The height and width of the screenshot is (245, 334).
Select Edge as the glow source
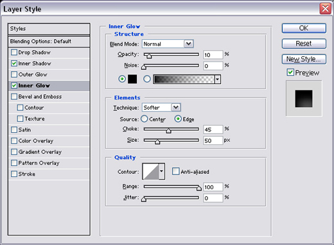(178, 119)
